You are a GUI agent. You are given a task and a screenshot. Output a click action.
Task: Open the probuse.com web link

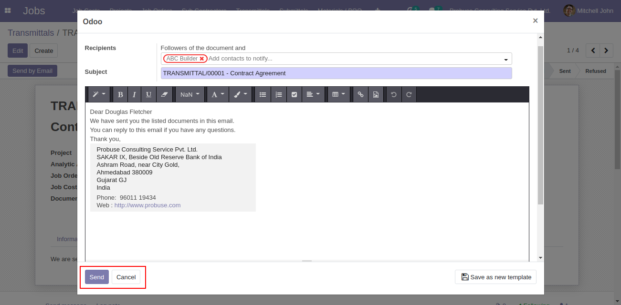(x=147, y=205)
